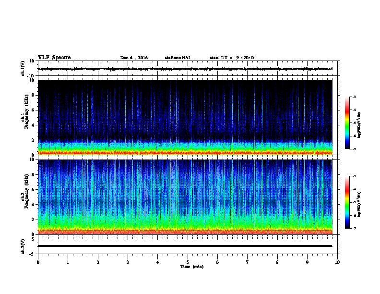
Task: Select the "ch.1(V)" waveform axis label
Action: (23, 68)
